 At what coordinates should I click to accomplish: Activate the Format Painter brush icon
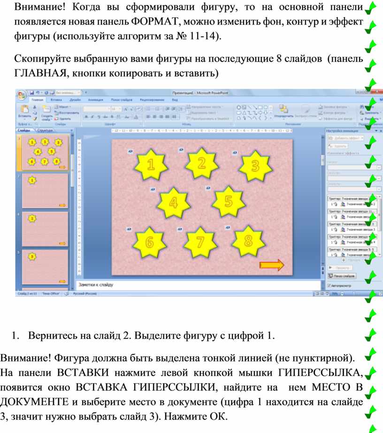tap(35, 119)
